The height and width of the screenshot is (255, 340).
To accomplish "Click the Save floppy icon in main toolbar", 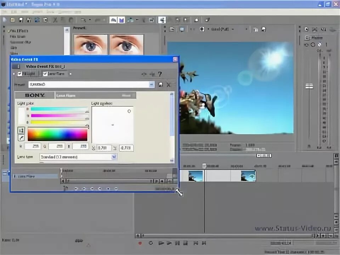I will tap(21, 20).
